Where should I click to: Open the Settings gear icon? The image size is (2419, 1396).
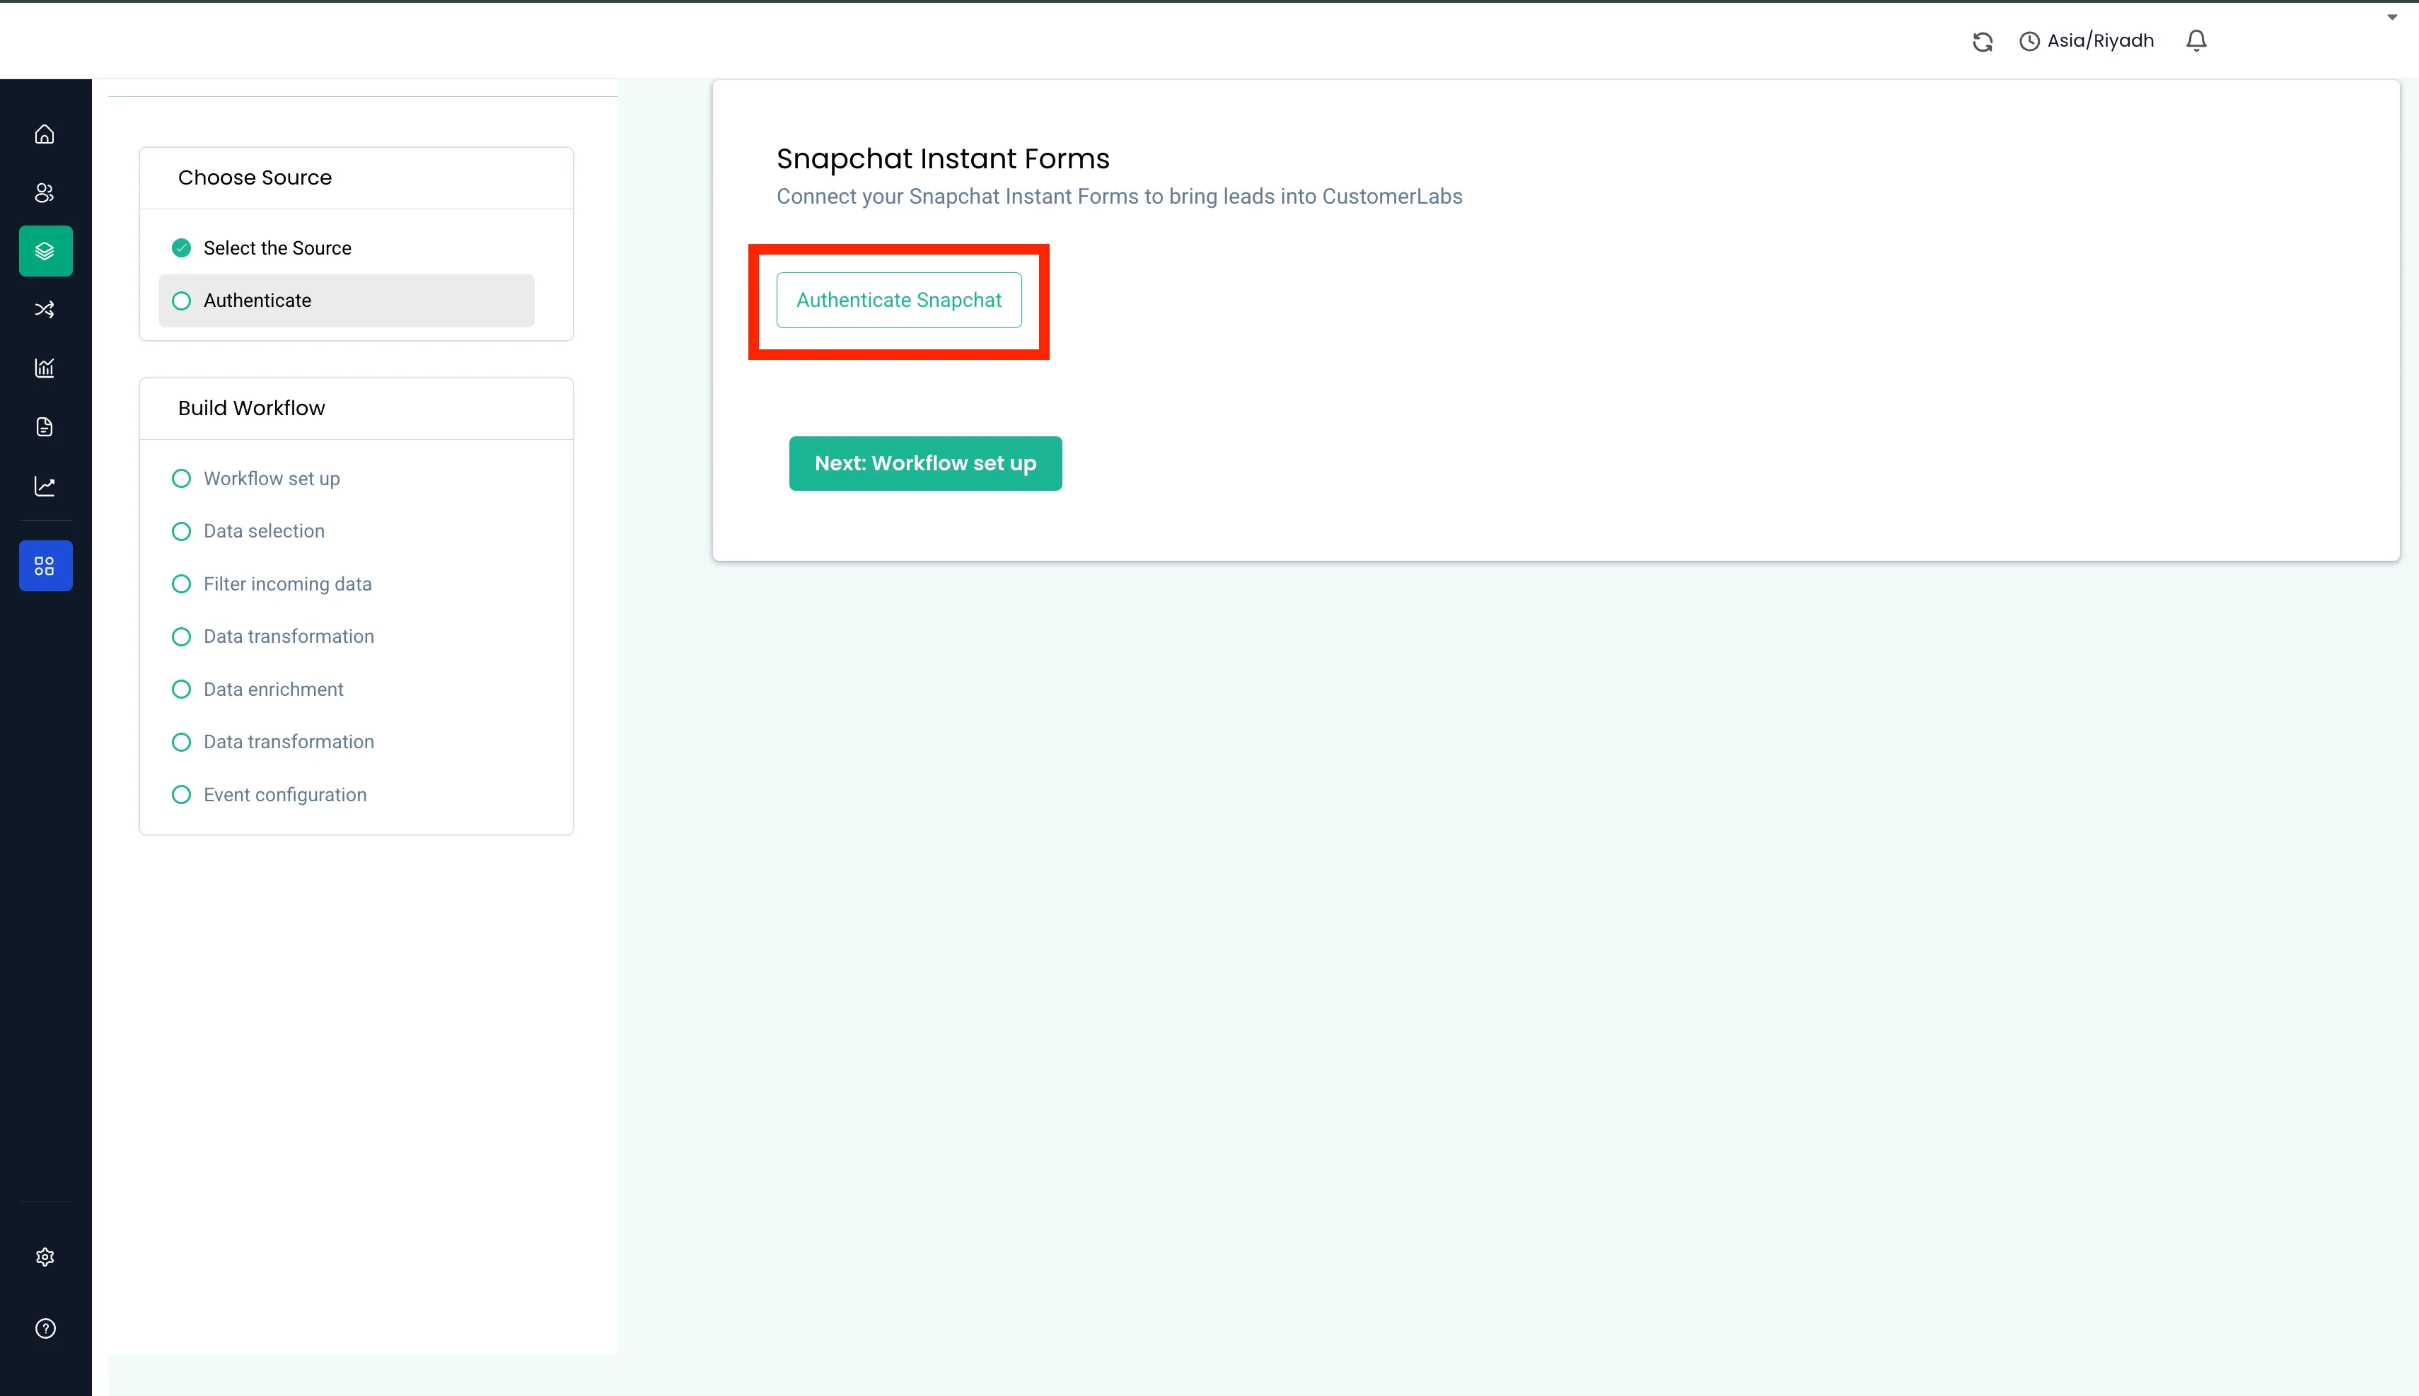click(45, 1257)
